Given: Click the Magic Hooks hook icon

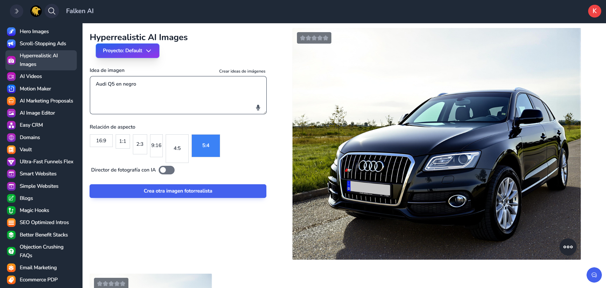Looking at the screenshot, I should pos(11,210).
